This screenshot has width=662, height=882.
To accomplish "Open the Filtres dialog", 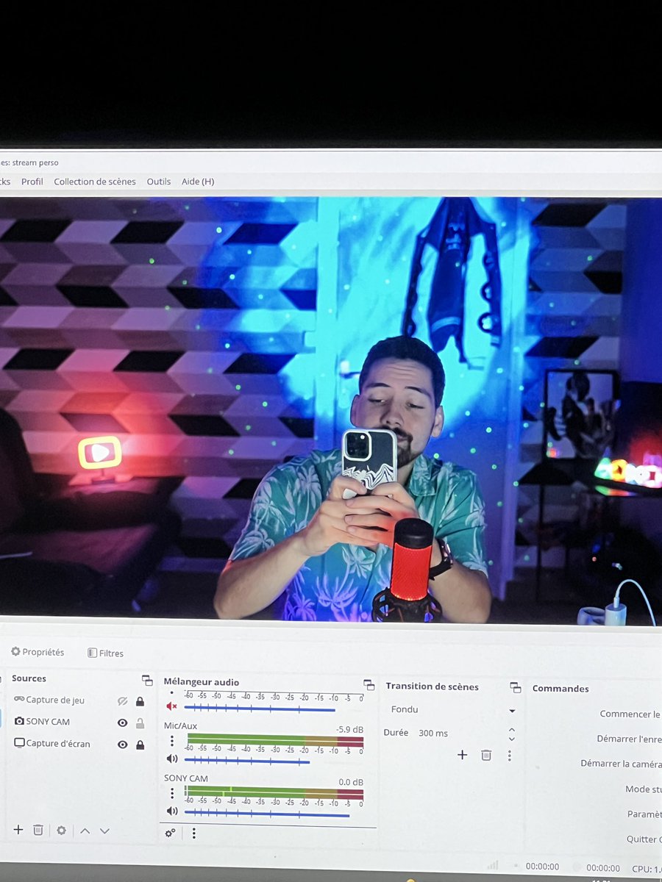I will point(105,653).
